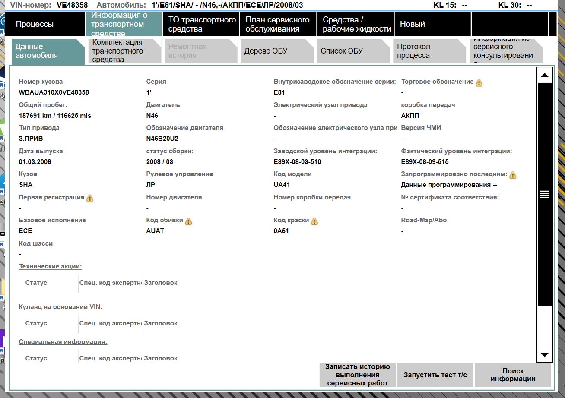
Task: Switch to План сервисного обслуживания
Action: pos(278,24)
